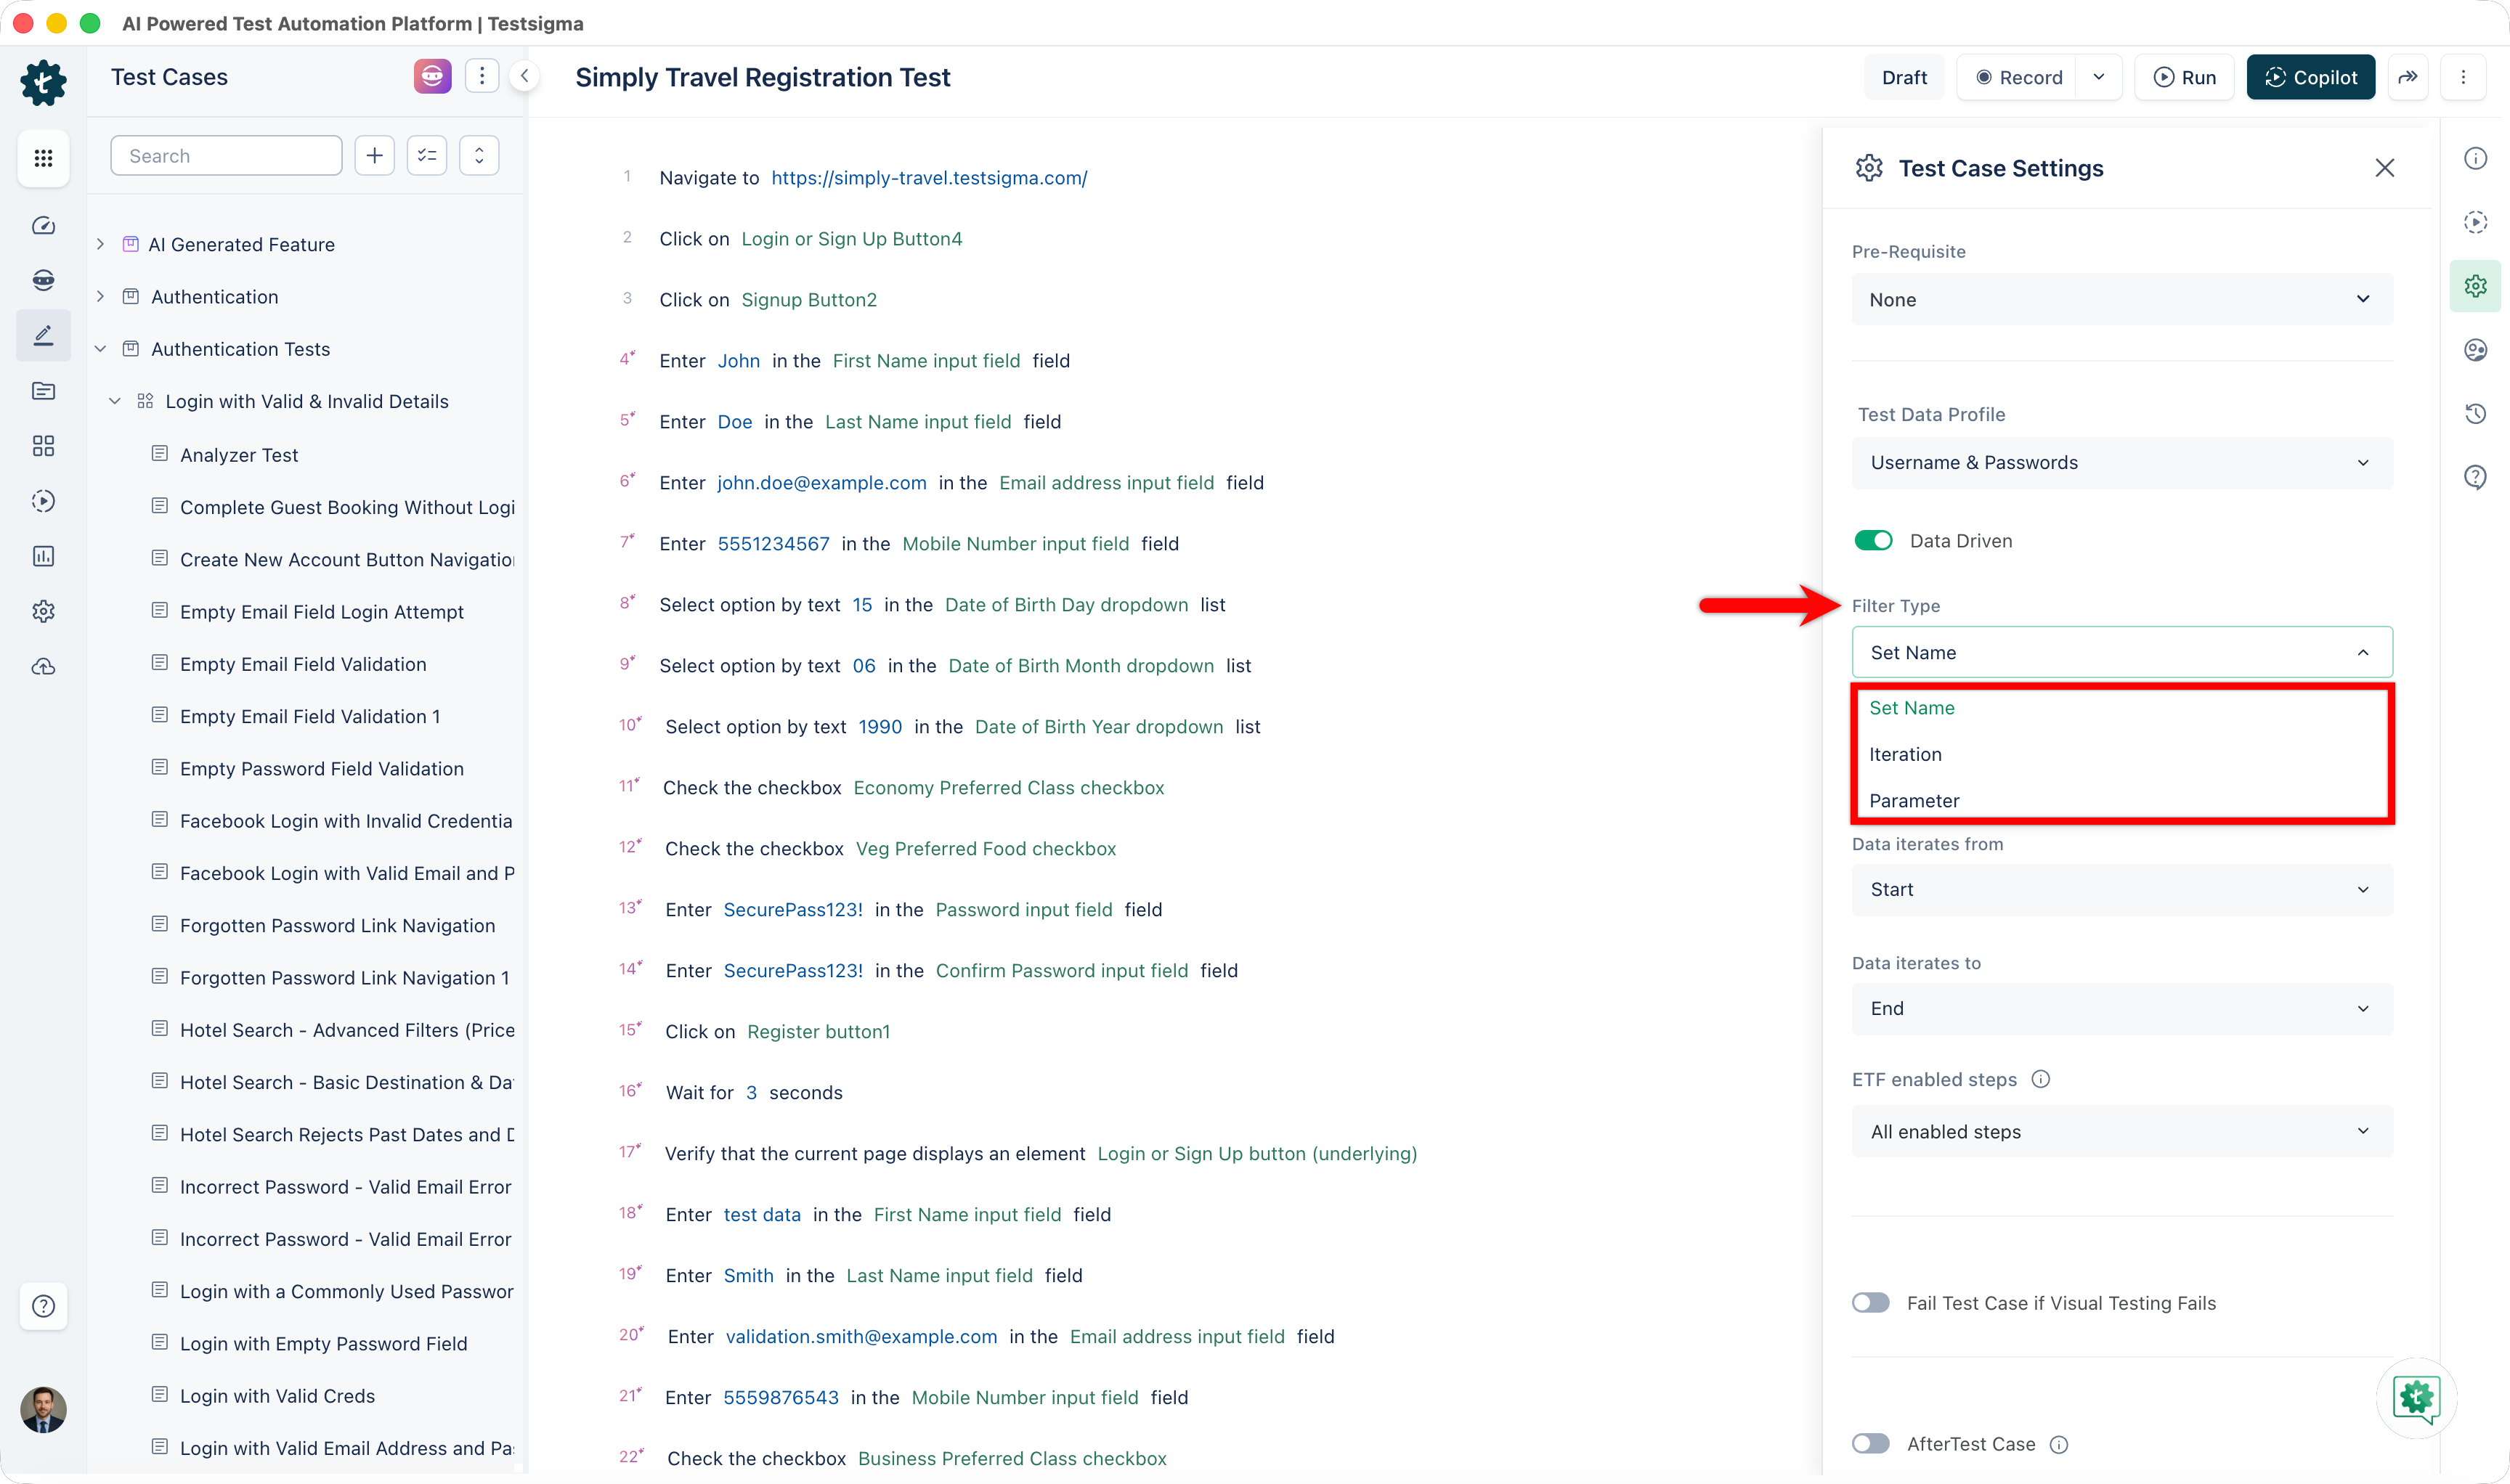Close the Test Case Settings panel
2510x1484 pixels.
coord(2385,168)
